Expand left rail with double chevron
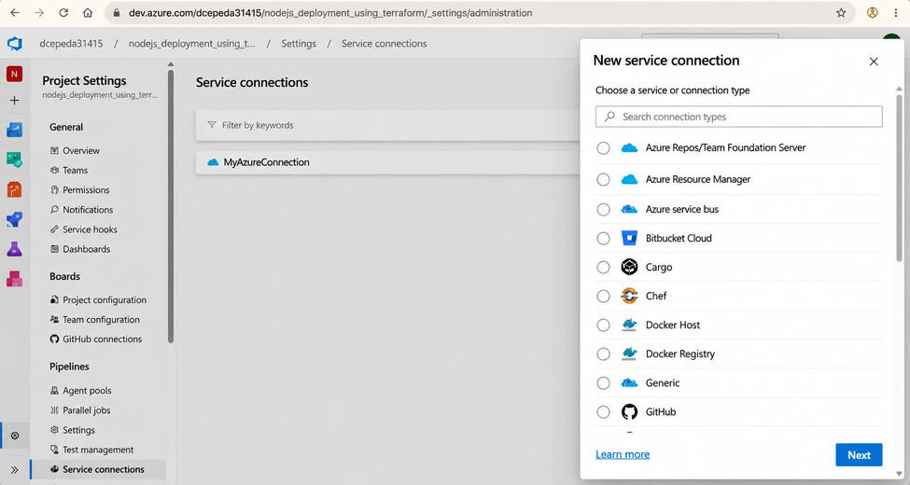 [15, 470]
